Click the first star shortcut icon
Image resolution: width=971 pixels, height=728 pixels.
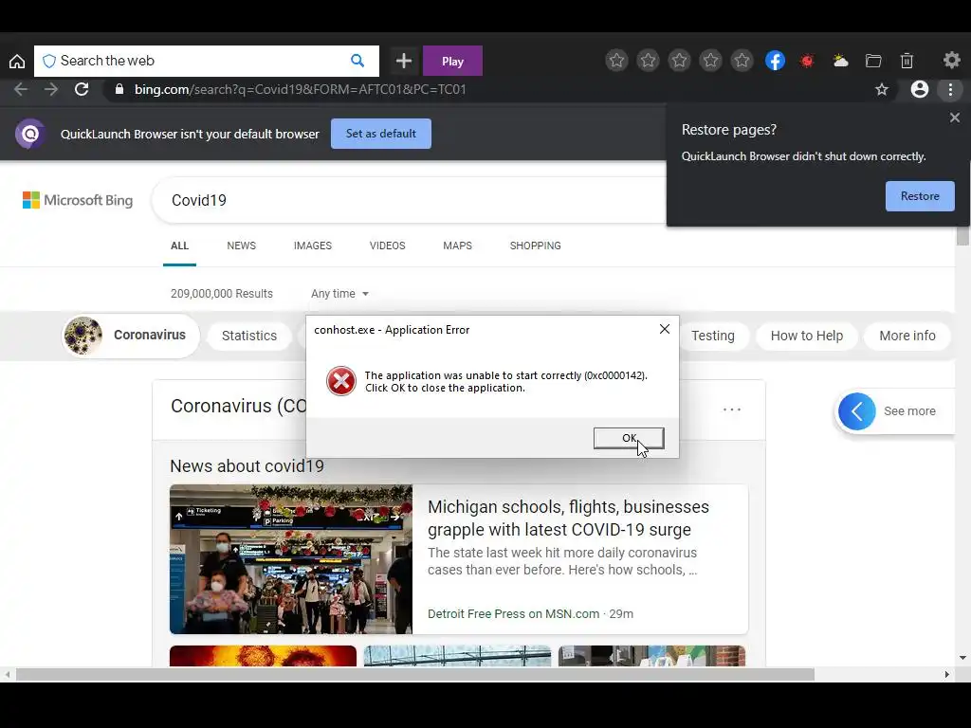pyautogui.click(x=616, y=60)
